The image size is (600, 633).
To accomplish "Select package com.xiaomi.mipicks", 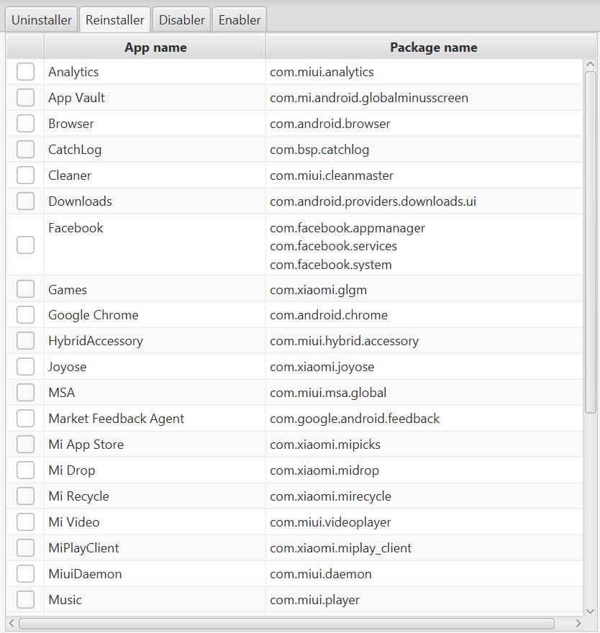I will (x=325, y=444).
